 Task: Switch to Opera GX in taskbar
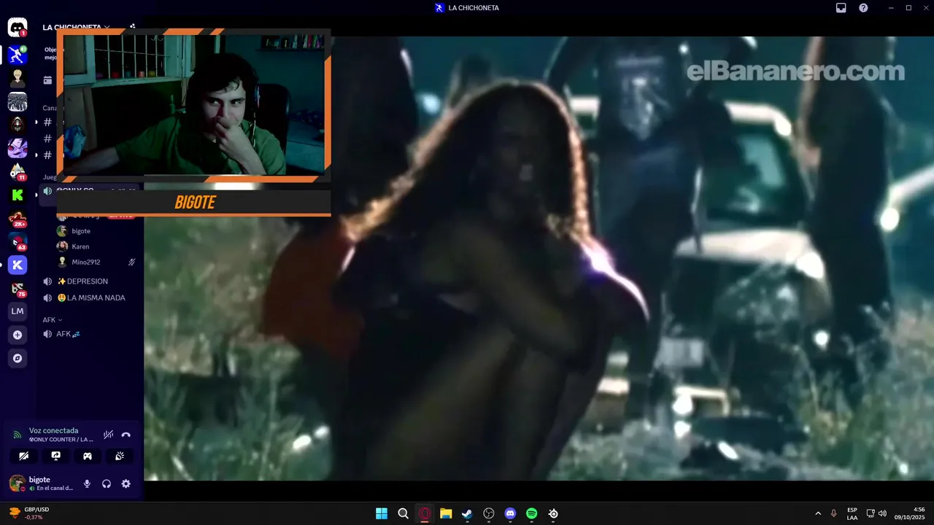[425, 513]
